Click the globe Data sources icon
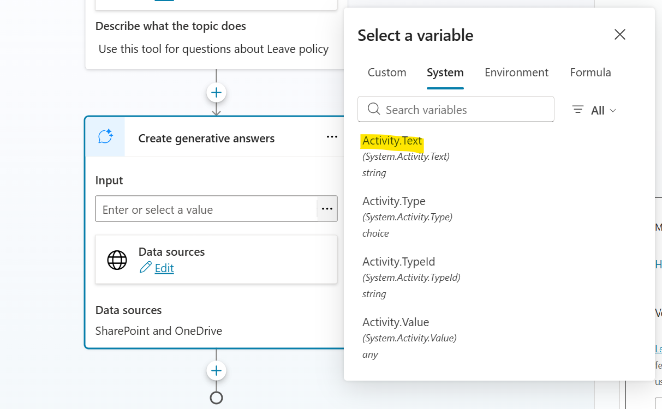This screenshot has width=662, height=409. coord(117,260)
